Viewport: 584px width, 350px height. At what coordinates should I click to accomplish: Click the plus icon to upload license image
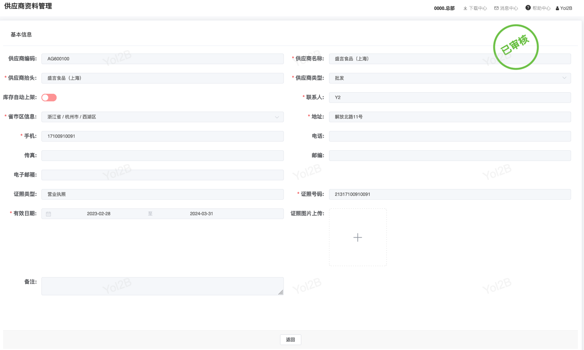(x=358, y=238)
